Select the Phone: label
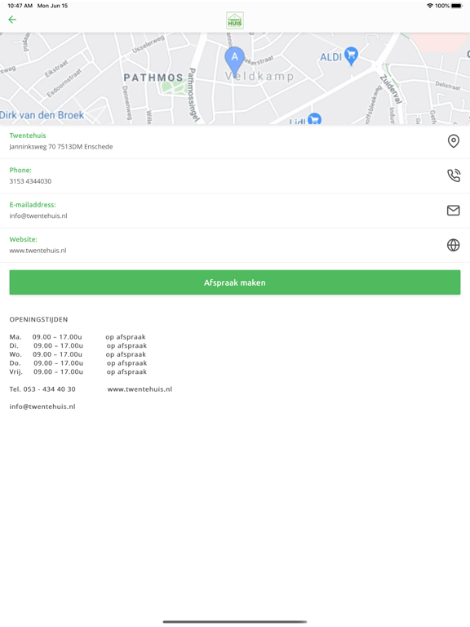Viewport: 470px width, 627px height. (20, 170)
